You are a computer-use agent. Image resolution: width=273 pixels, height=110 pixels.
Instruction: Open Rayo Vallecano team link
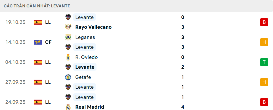click(x=93, y=27)
